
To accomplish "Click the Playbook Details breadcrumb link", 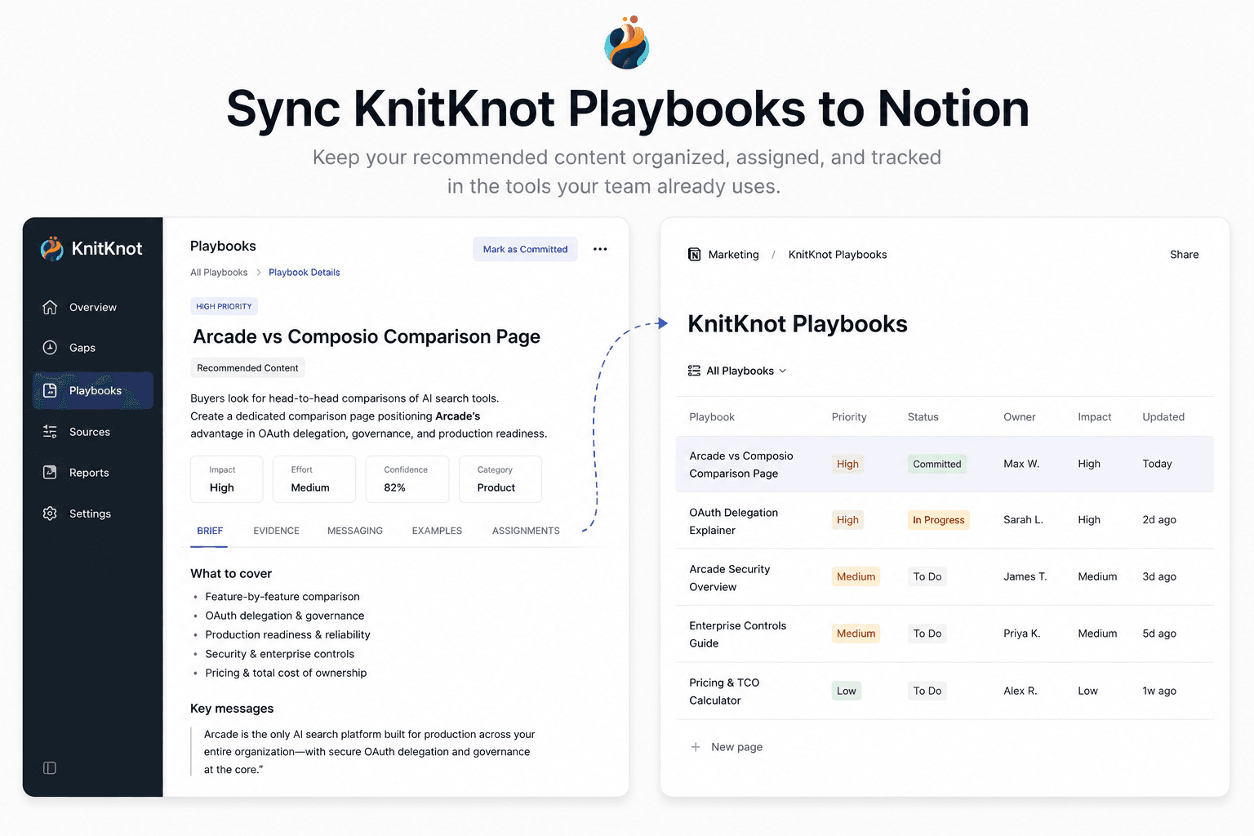I will pyautogui.click(x=305, y=273).
